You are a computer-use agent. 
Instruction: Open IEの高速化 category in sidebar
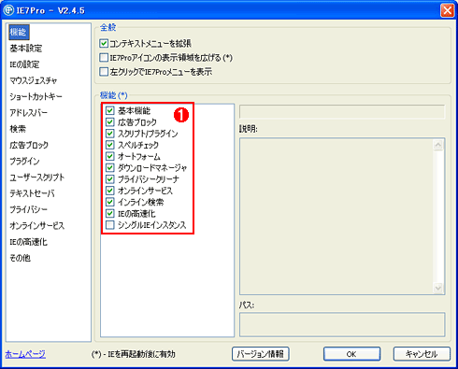tap(28, 242)
